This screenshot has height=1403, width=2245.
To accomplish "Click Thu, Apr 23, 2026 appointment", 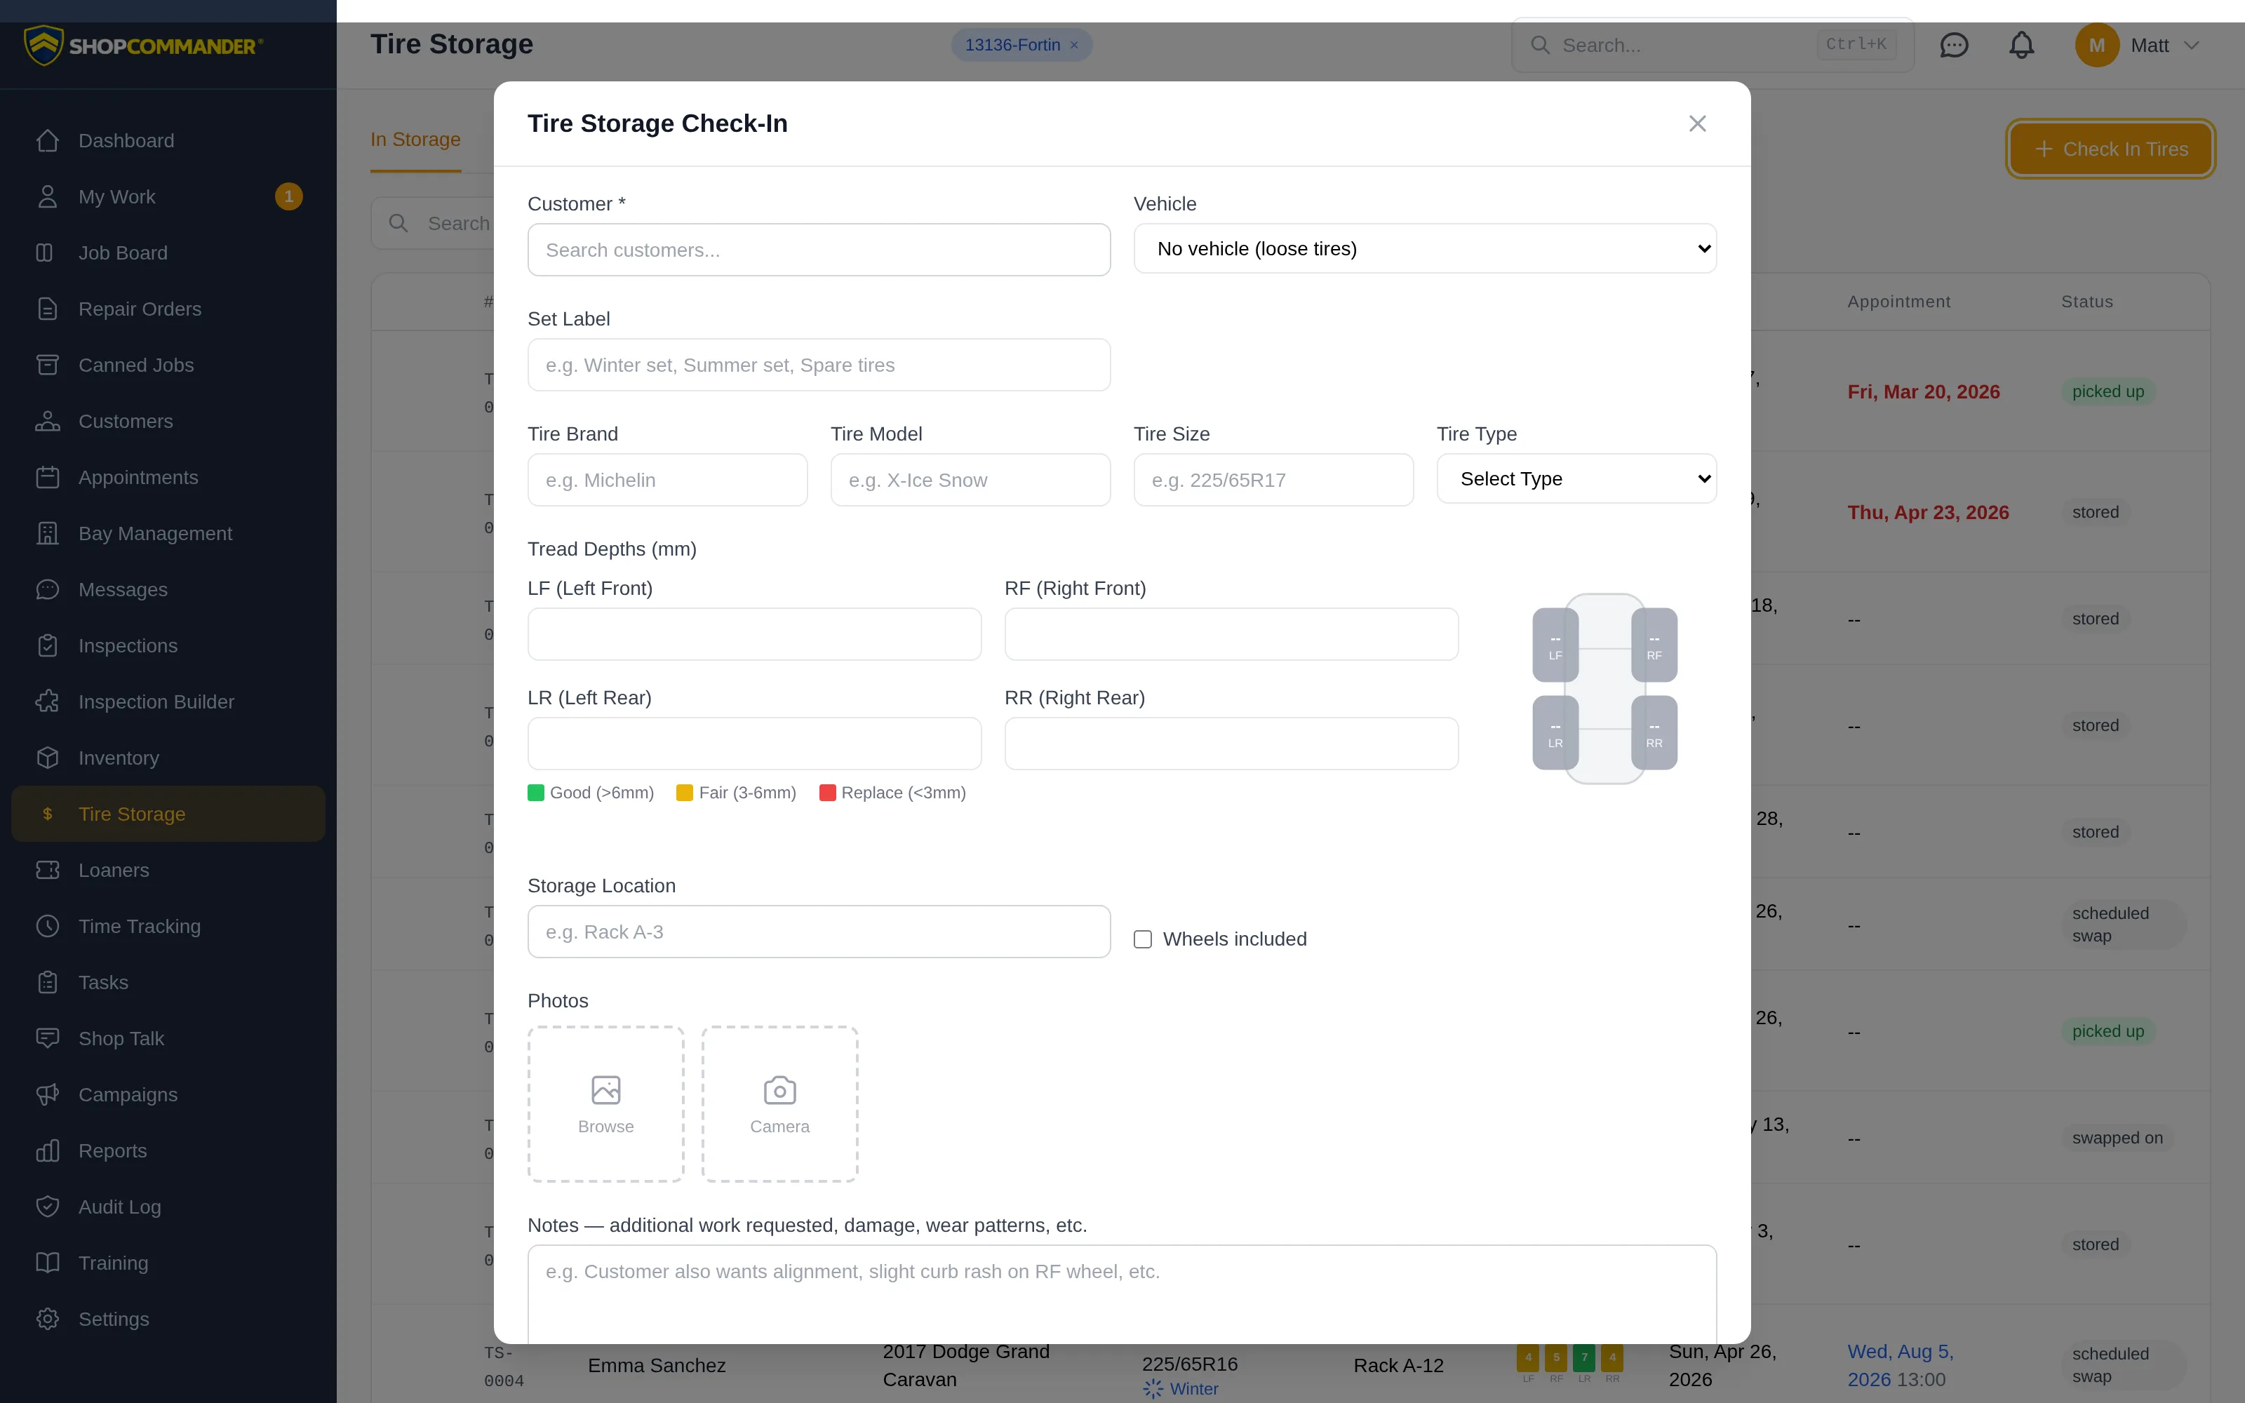I will pyautogui.click(x=1928, y=512).
